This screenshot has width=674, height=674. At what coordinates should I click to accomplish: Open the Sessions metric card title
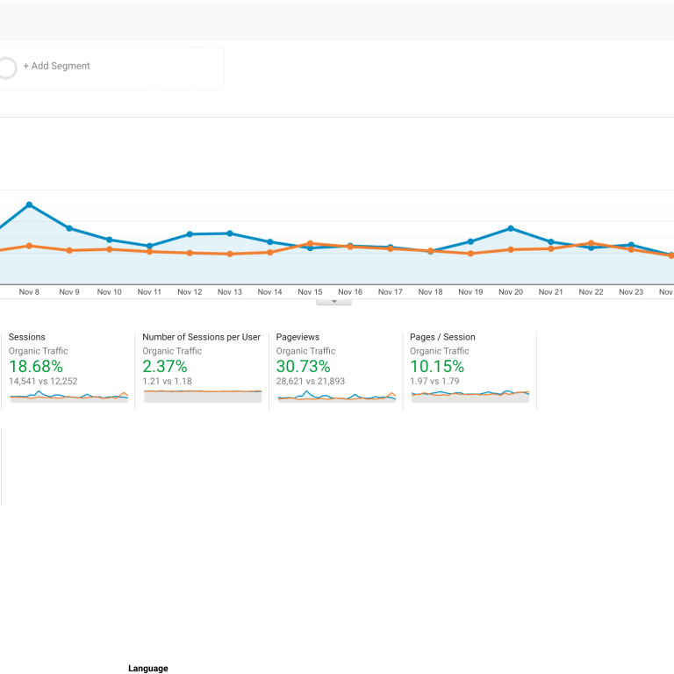point(26,337)
